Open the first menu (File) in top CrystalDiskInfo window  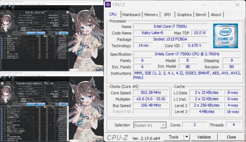point(3,4)
